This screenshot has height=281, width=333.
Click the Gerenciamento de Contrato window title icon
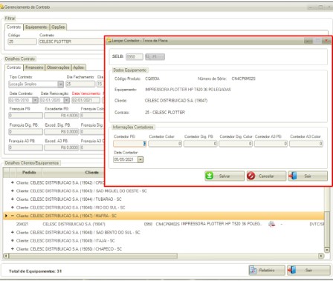click(1, 7)
